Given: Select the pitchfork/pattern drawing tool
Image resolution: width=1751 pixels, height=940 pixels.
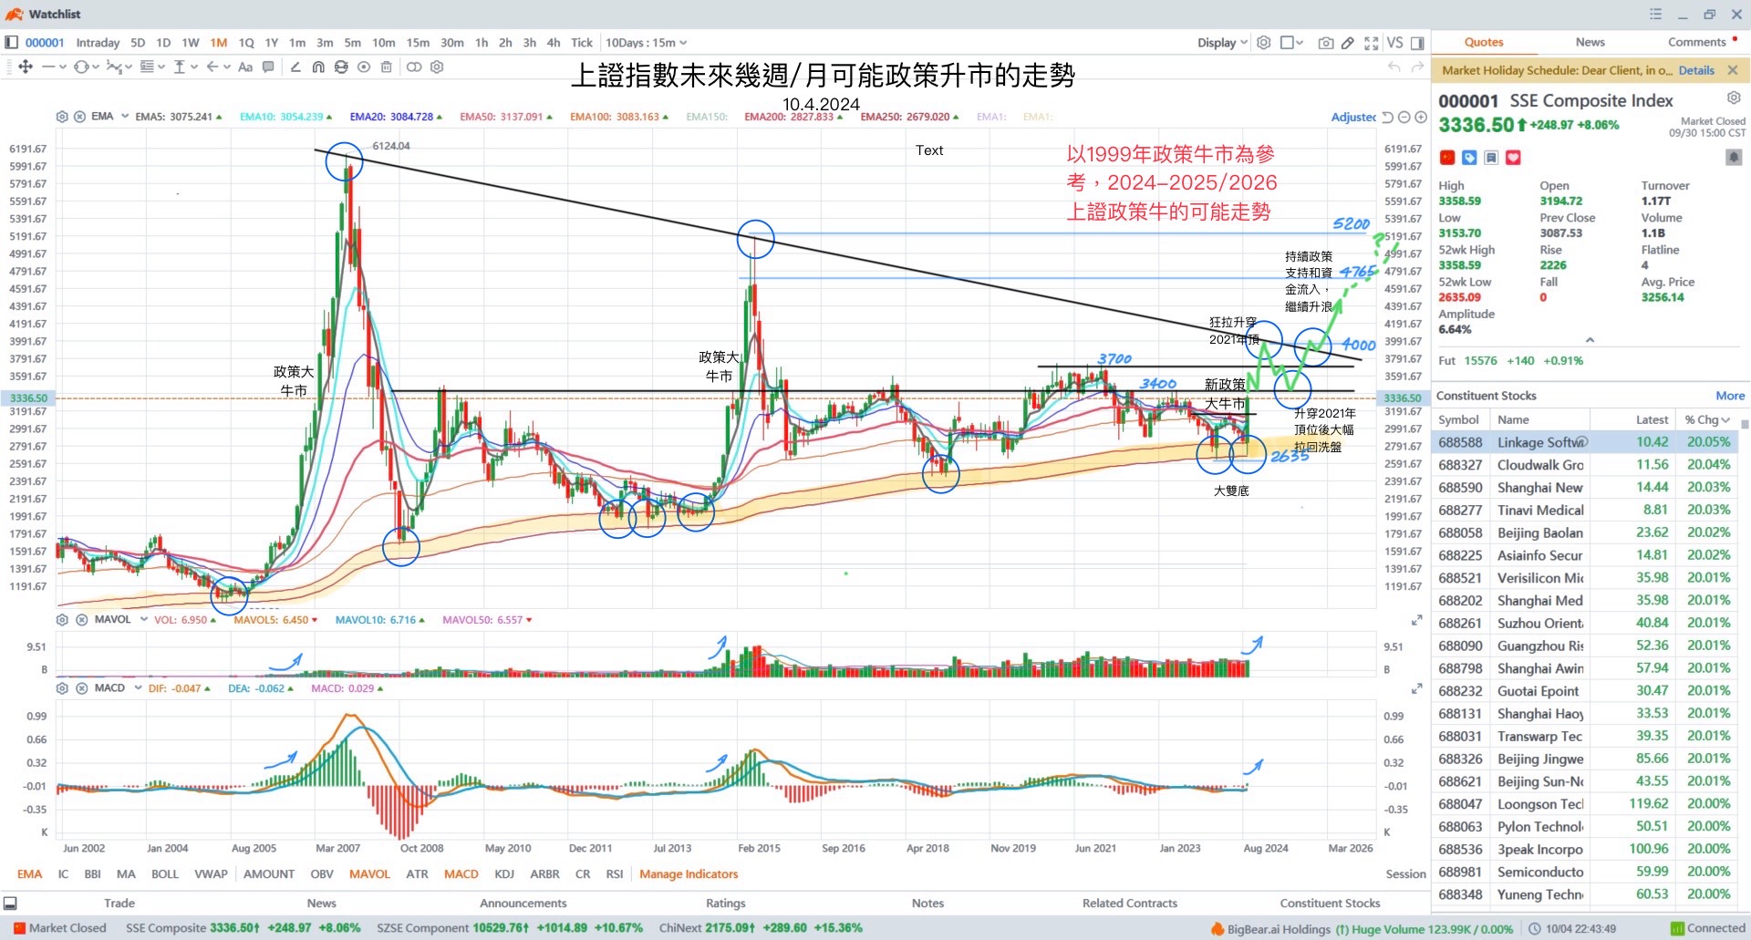Looking at the screenshot, I should [114, 67].
